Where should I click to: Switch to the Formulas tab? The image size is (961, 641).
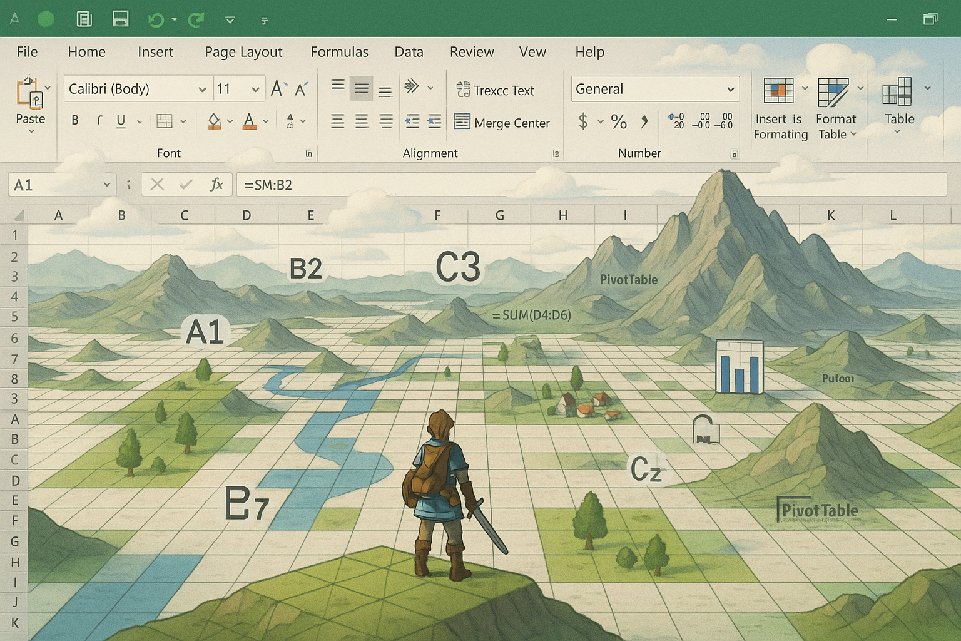[x=339, y=52]
